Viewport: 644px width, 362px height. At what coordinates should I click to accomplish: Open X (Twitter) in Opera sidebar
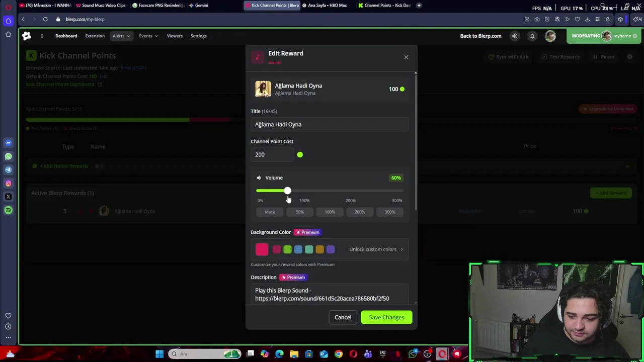[8, 197]
